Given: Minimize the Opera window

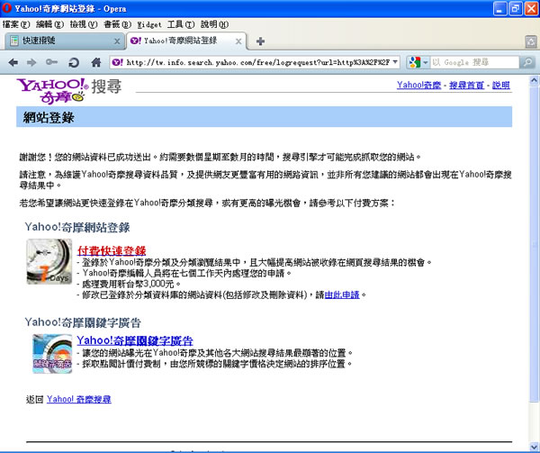Looking at the screenshot, I should click(499, 9).
